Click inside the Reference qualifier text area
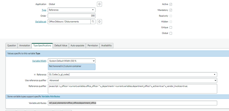 [132, 89]
